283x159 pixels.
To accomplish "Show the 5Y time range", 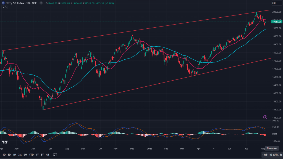I will click(x=42, y=155).
